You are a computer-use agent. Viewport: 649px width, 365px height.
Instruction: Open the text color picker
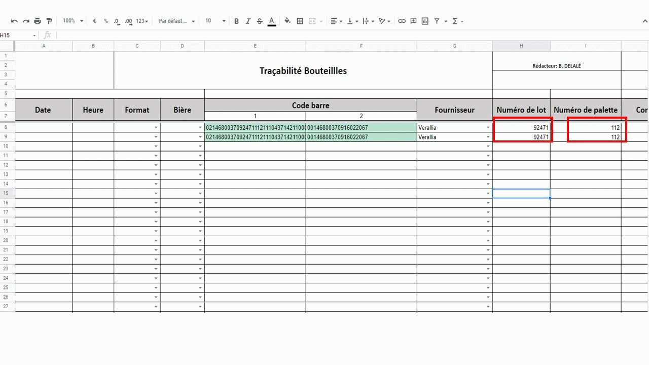click(x=272, y=21)
